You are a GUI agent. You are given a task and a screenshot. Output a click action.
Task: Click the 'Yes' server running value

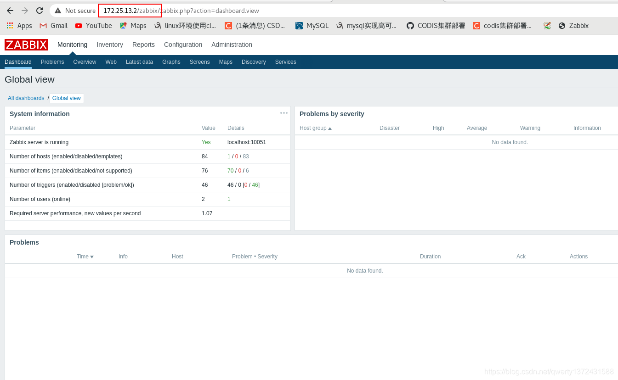[206, 142]
